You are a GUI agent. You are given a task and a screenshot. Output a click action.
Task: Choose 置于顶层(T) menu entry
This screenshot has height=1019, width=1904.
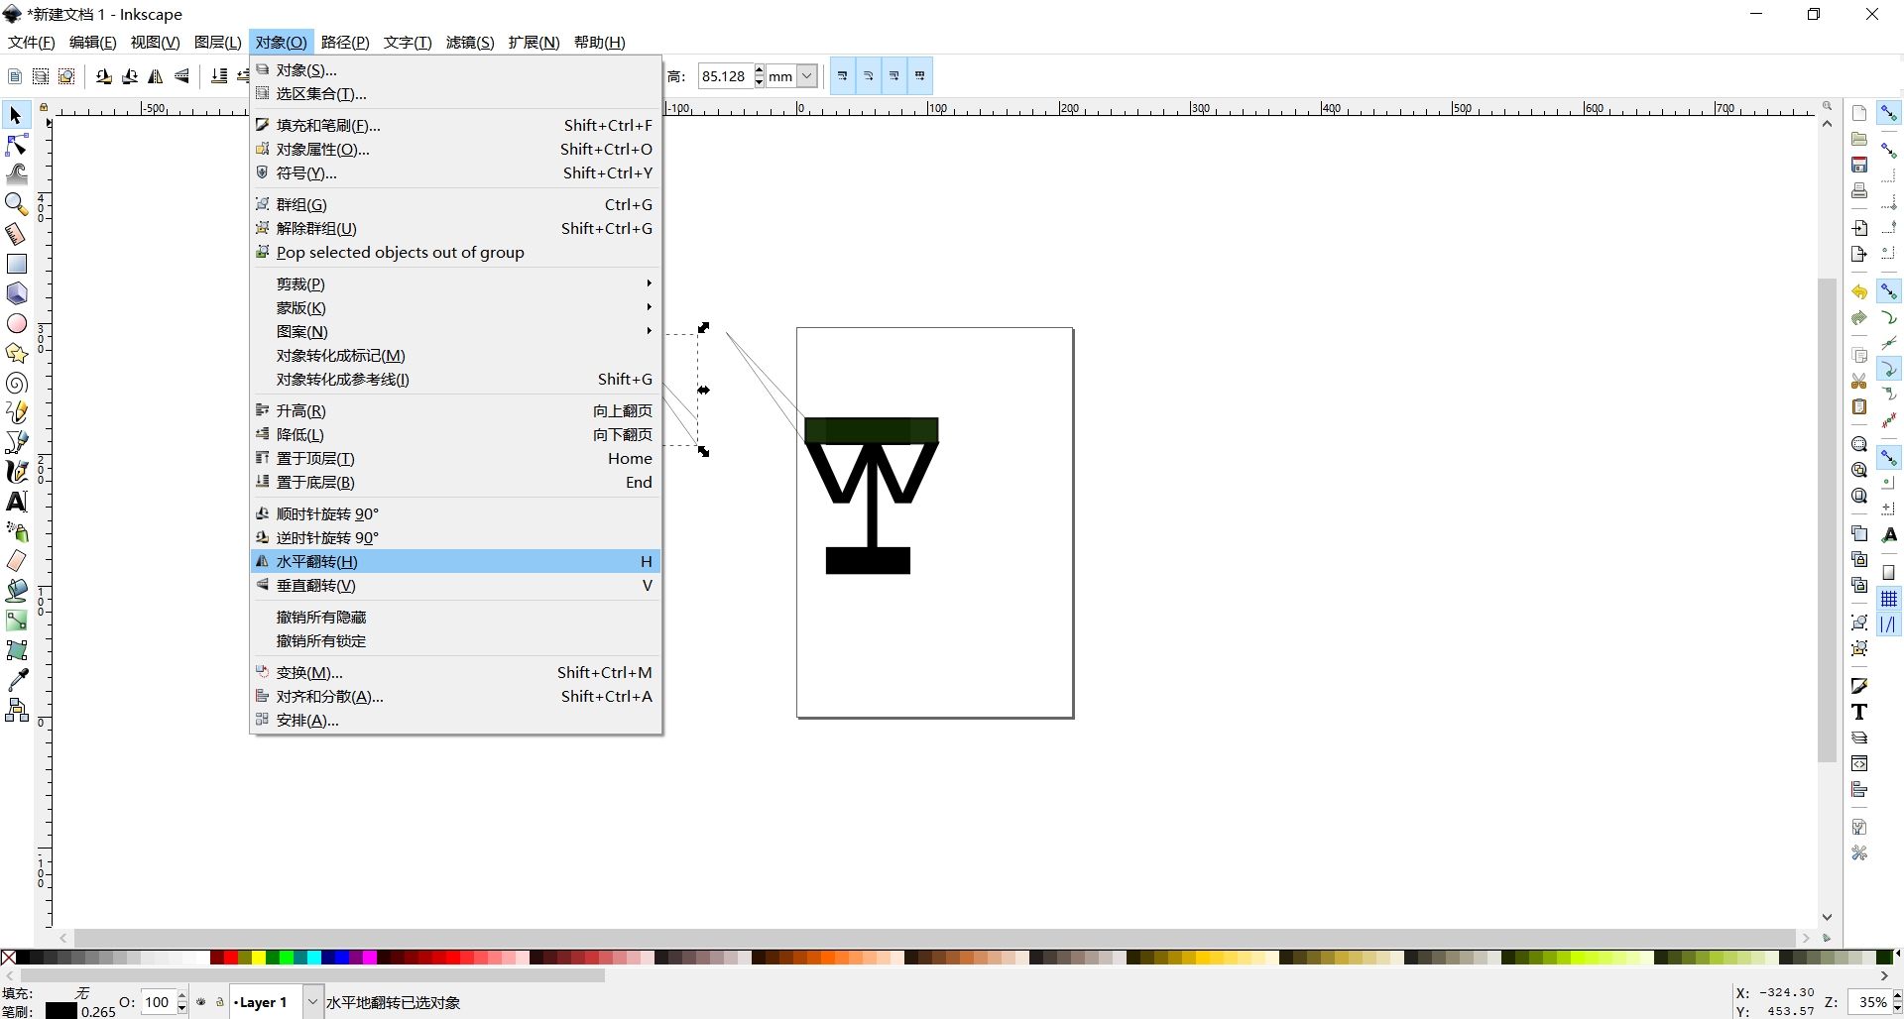click(x=456, y=458)
